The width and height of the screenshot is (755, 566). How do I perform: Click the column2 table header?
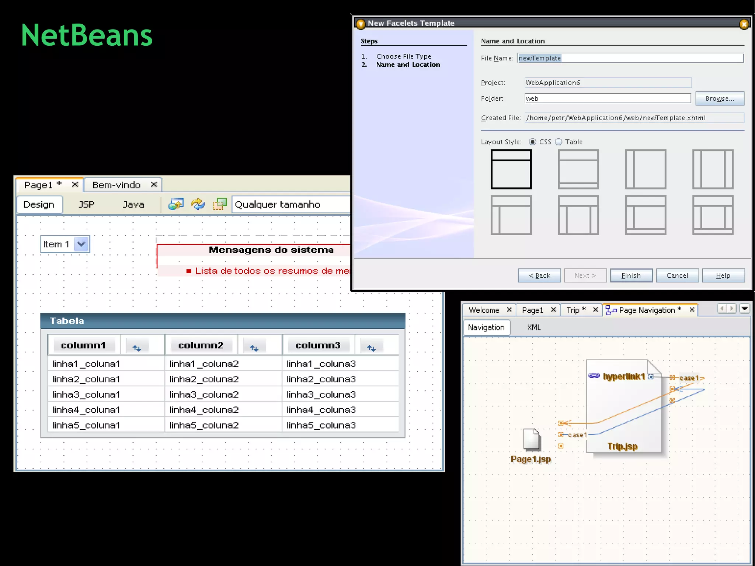[x=201, y=345]
